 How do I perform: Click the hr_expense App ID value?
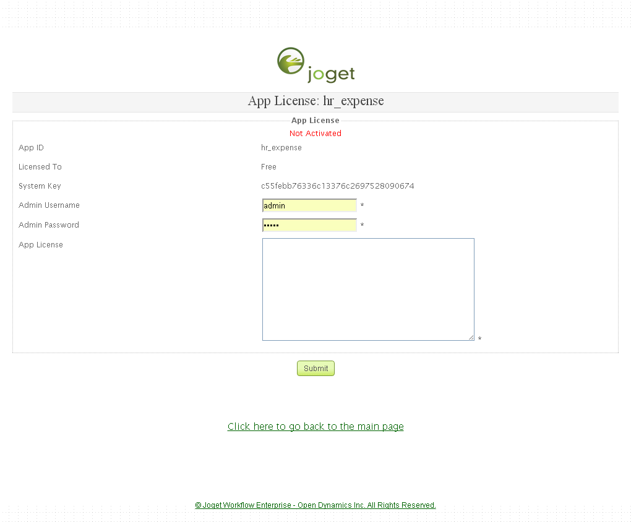tap(281, 148)
